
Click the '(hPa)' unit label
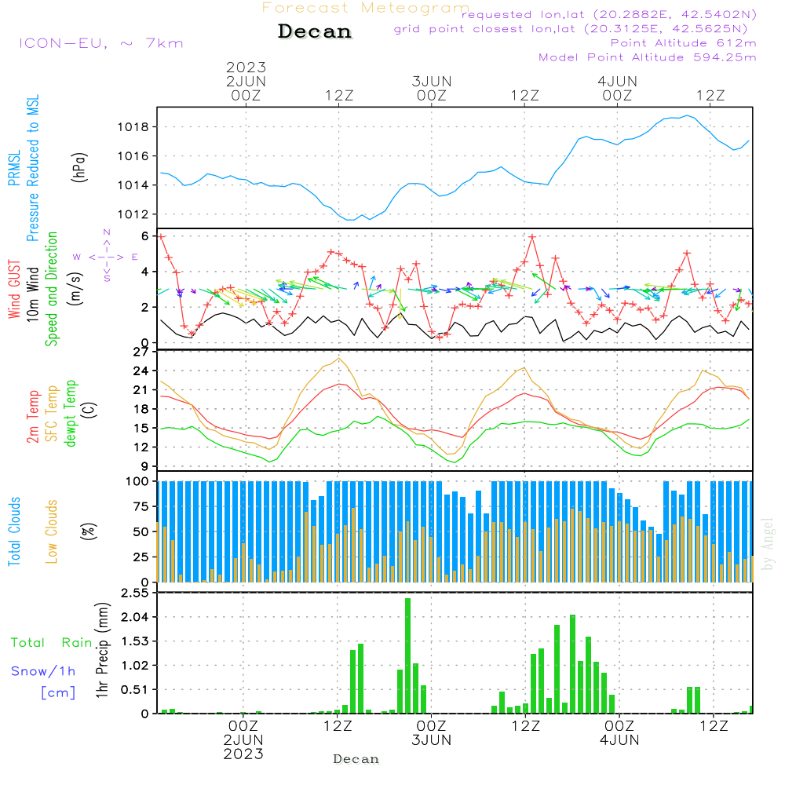(80, 167)
